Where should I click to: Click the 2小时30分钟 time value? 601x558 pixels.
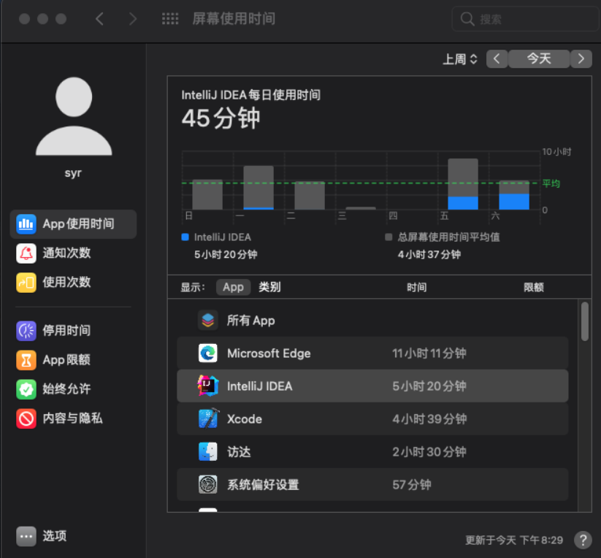(x=429, y=452)
